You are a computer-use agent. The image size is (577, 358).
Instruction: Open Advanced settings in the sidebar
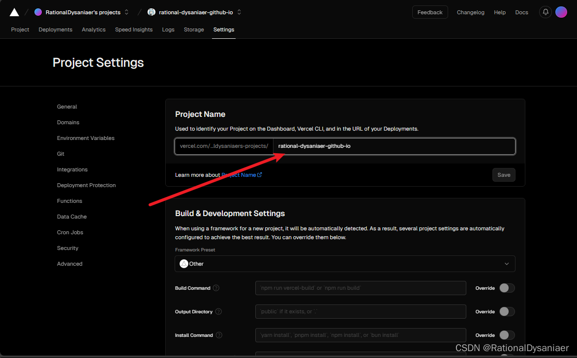(x=69, y=264)
